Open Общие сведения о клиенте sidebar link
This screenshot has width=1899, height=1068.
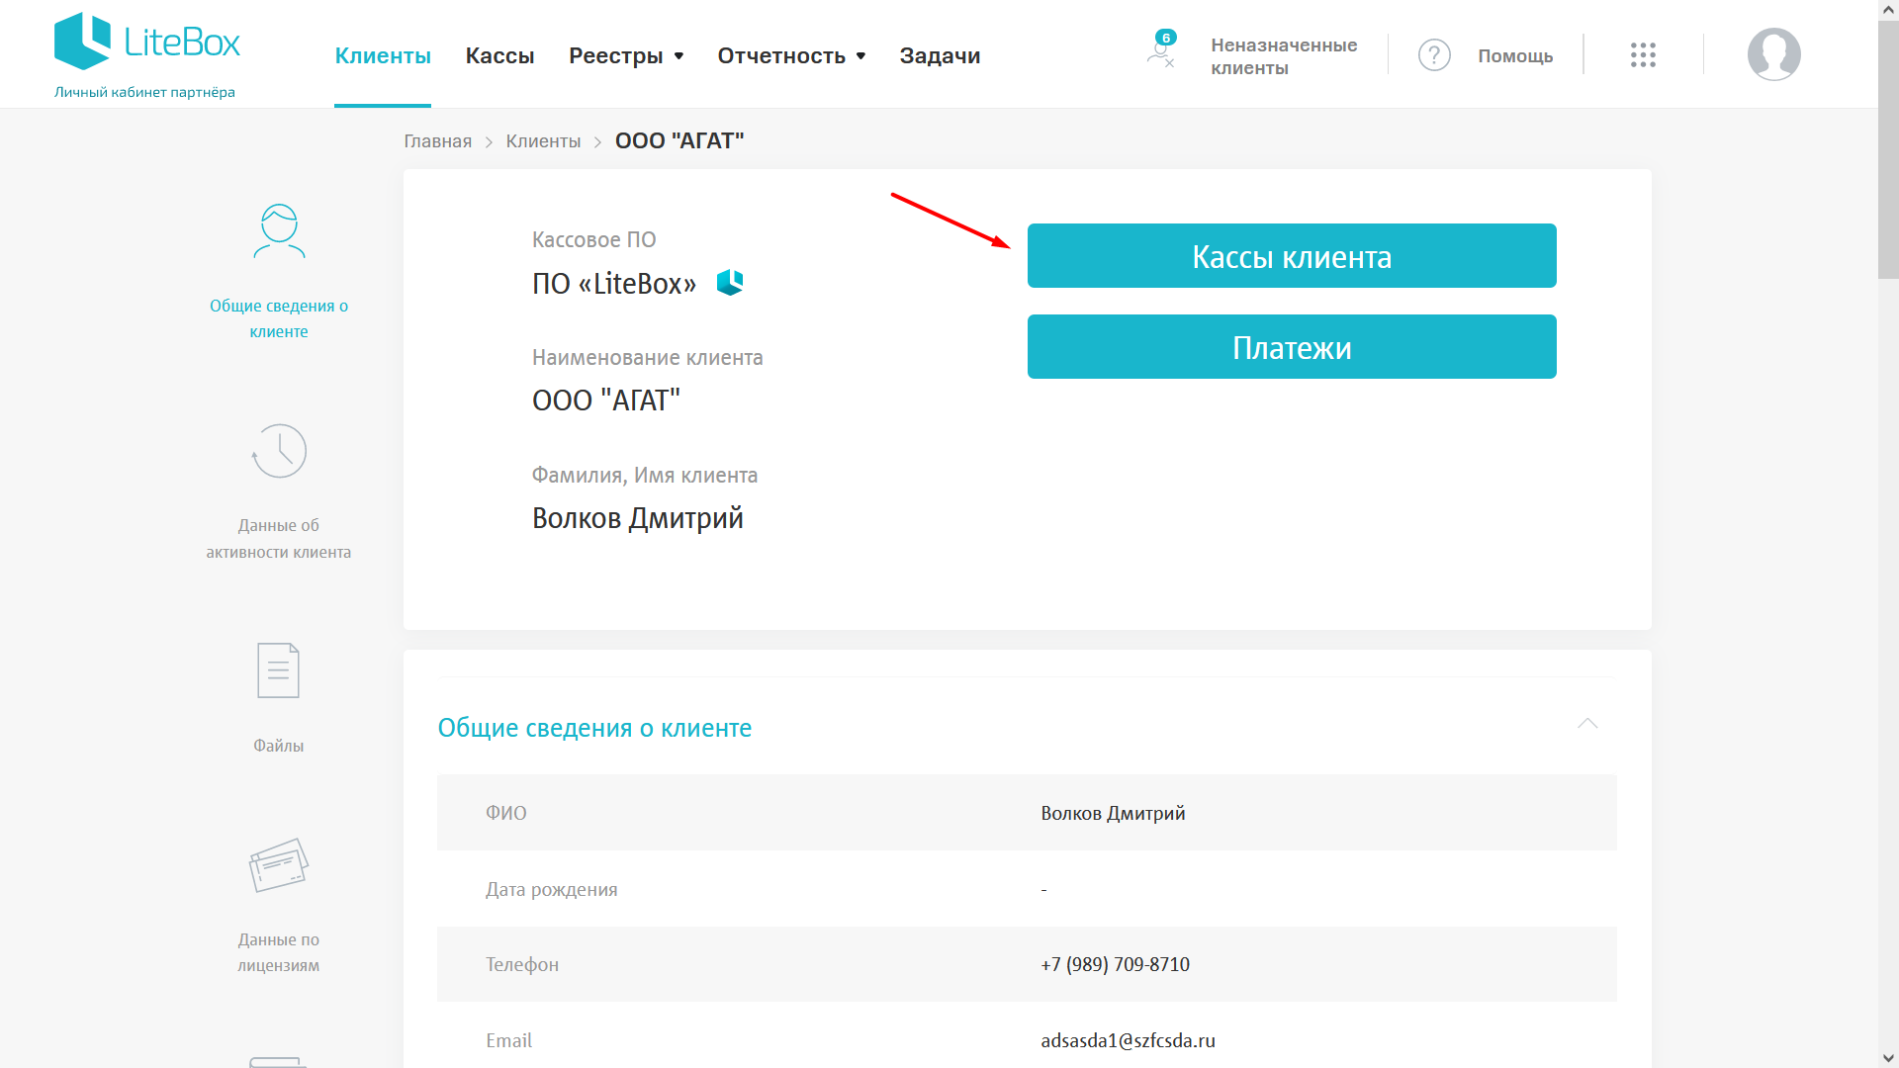point(279,318)
